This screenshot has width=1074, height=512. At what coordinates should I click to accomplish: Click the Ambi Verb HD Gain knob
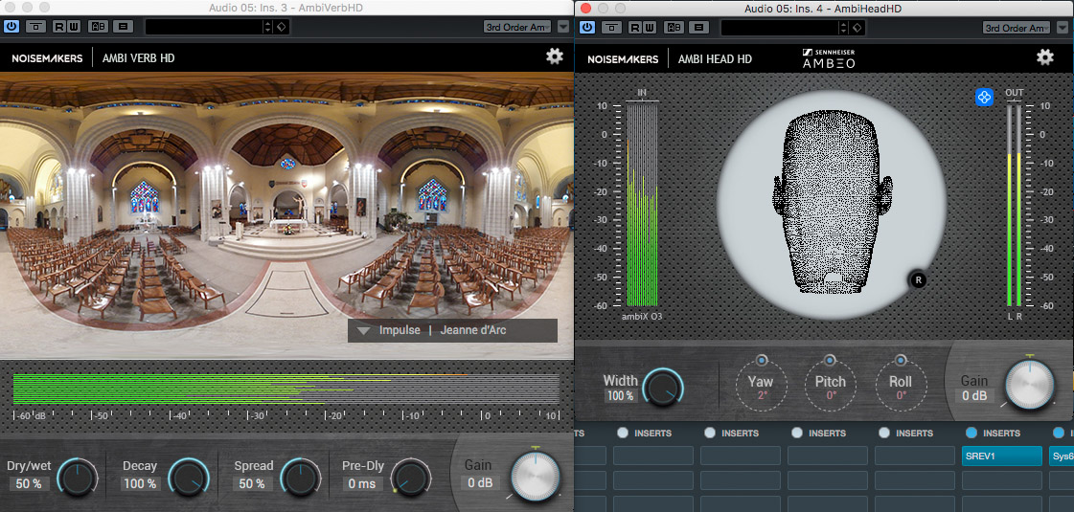click(x=536, y=477)
